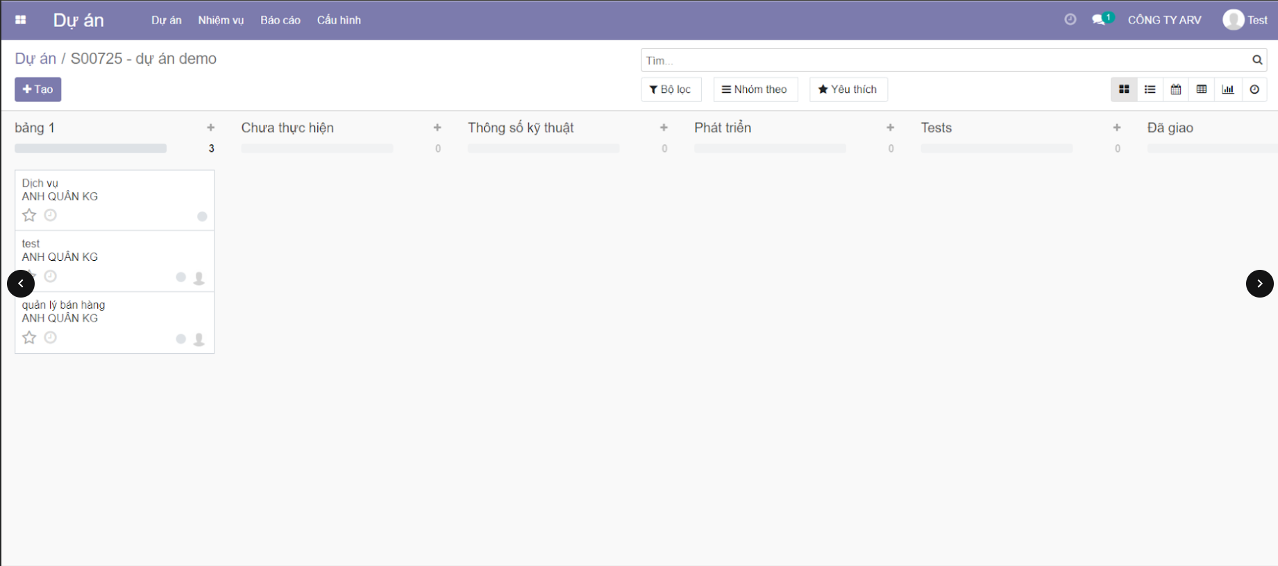
Task: Open the activity view clock icon
Action: coord(1254,89)
